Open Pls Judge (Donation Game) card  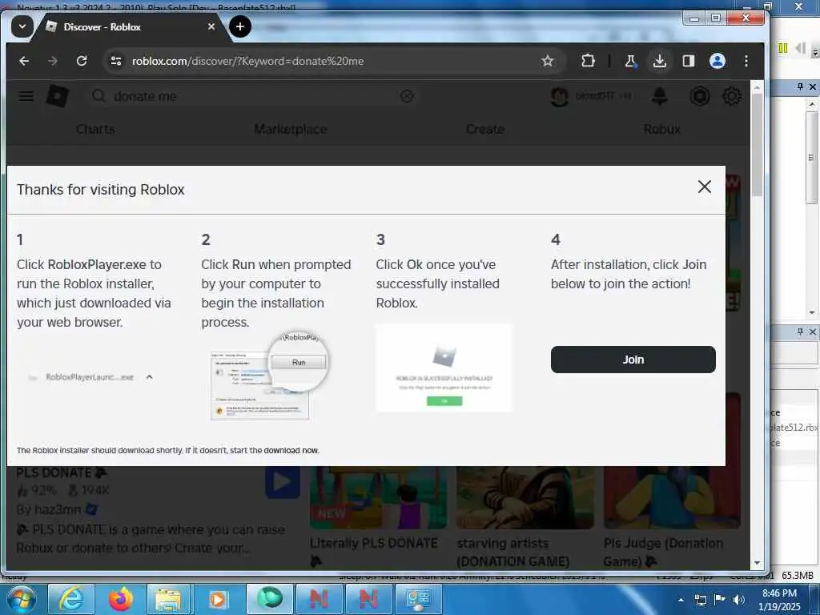click(672, 515)
